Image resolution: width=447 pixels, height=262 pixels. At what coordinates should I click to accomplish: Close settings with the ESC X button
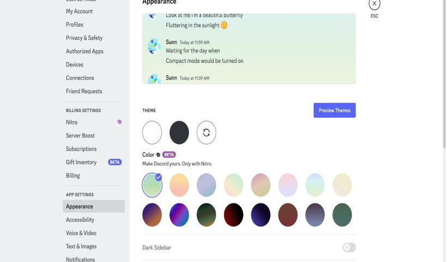tap(374, 4)
